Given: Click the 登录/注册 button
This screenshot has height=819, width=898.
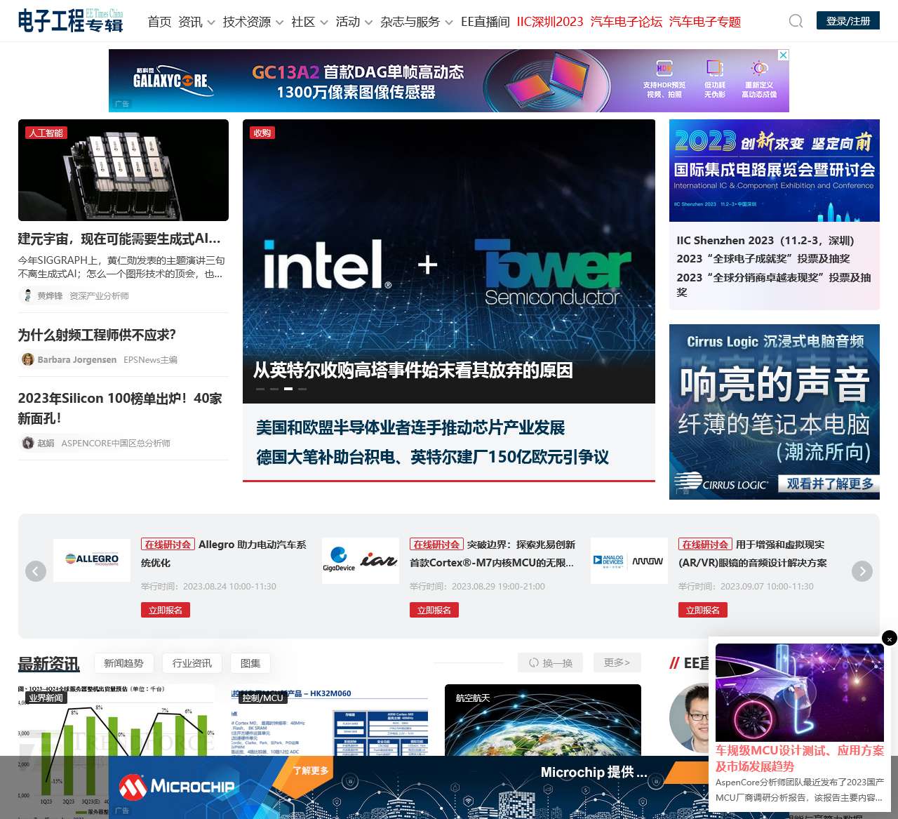Looking at the screenshot, I should [x=848, y=21].
